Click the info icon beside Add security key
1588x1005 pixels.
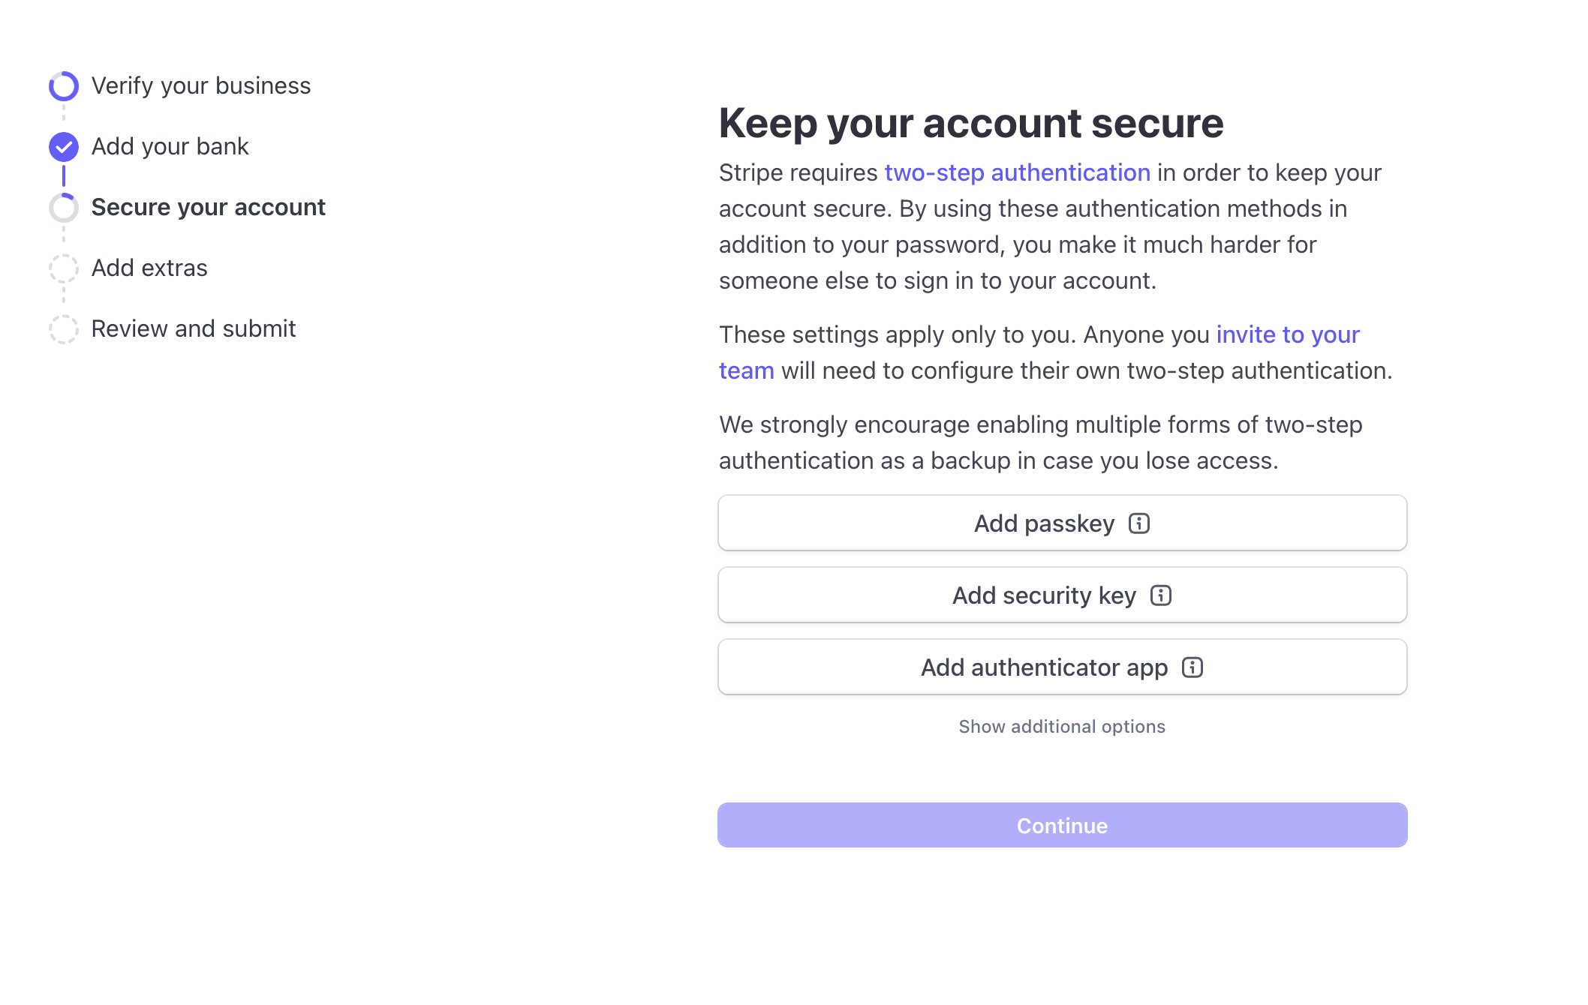point(1160,595)
